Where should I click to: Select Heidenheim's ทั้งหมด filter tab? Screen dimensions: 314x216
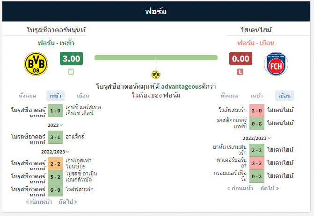click(x=229, y=96)
